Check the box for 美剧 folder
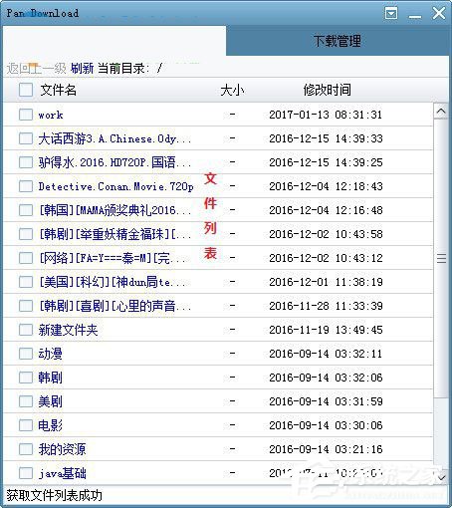The image size is (452, 508). (x=26, y=401)
